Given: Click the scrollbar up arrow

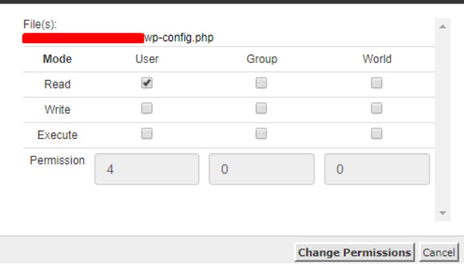Looking at the screenshot, I should pos(442,28).
